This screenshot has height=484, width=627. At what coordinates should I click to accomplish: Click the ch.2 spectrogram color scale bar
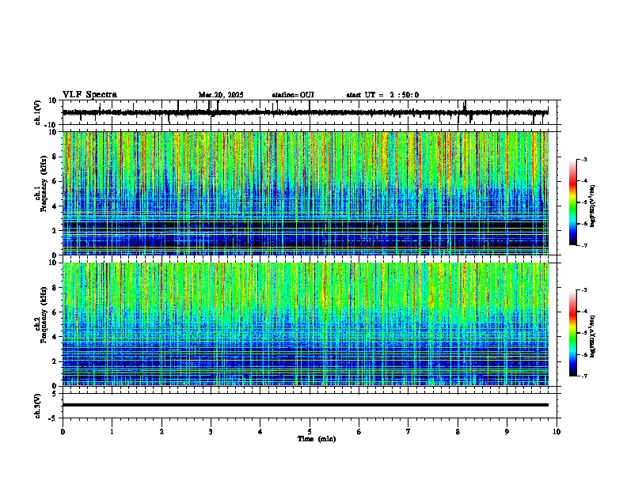coord(573,333)
